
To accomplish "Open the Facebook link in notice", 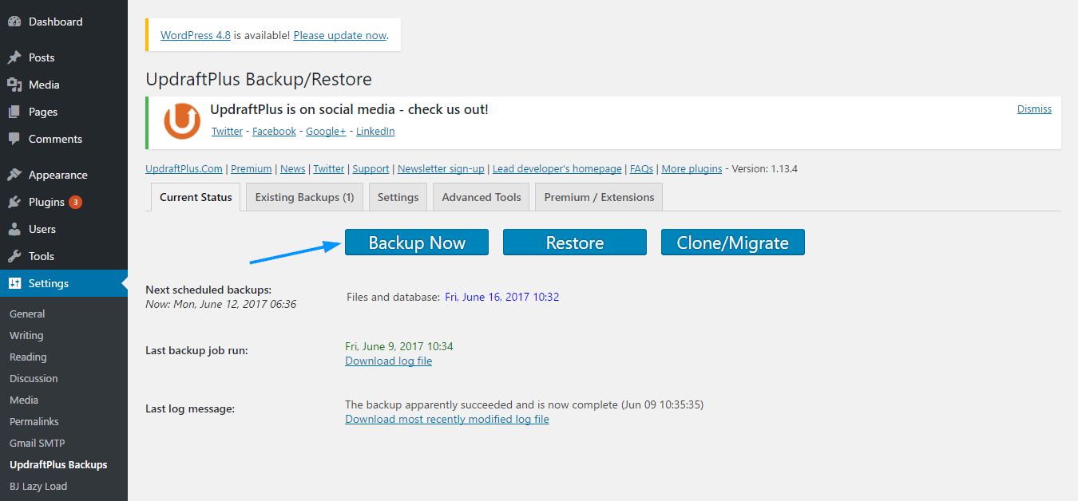I will click(x=274, y=131).
